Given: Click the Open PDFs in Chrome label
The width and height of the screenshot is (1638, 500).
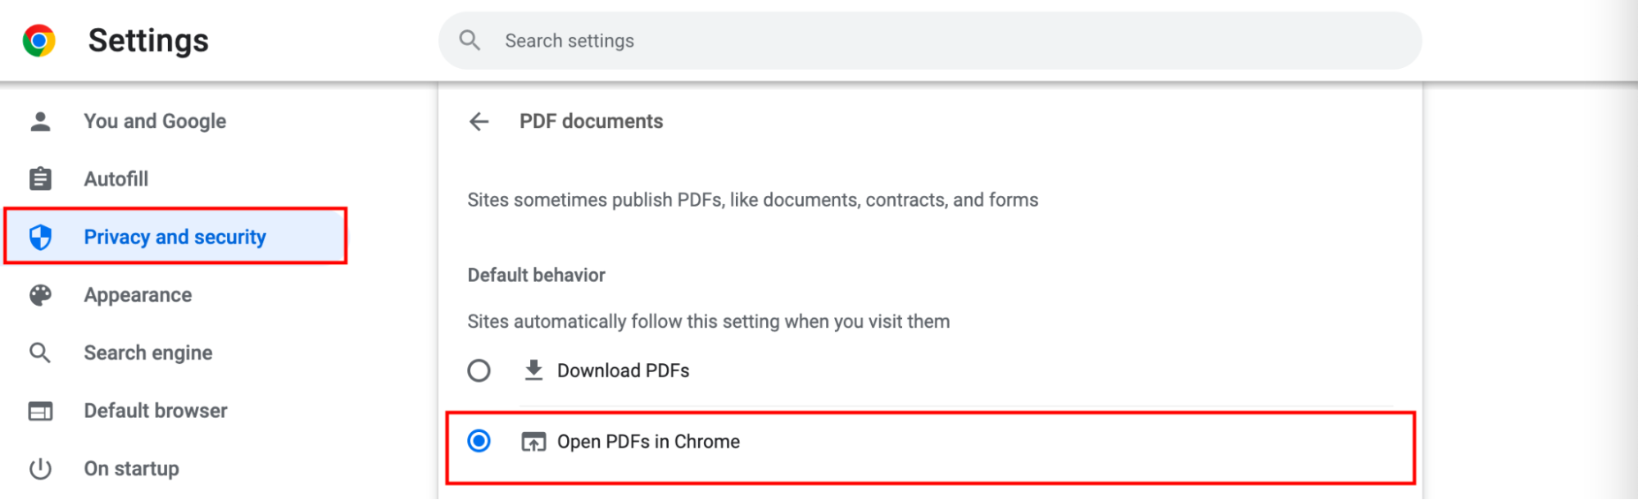Looking at the screenshot, I should tap(648, 442).
